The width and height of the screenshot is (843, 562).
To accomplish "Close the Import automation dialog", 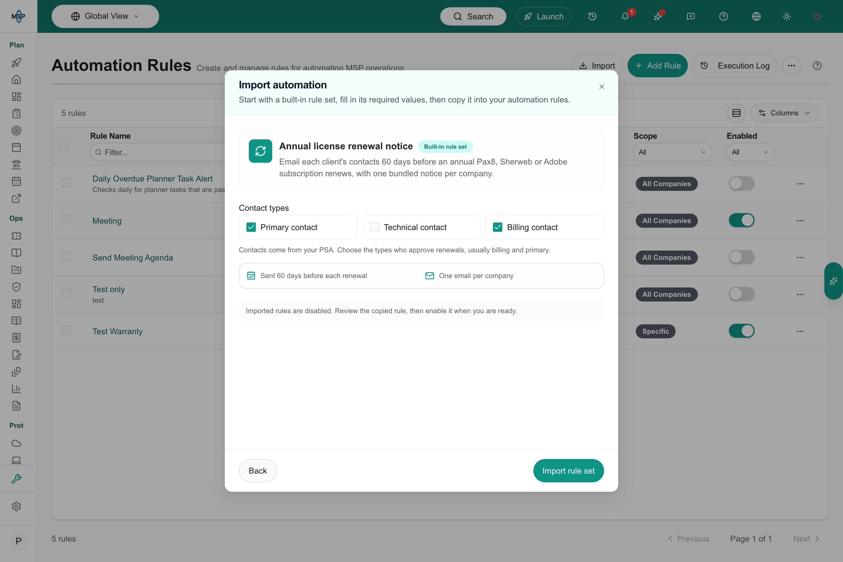I will point(602,87).
